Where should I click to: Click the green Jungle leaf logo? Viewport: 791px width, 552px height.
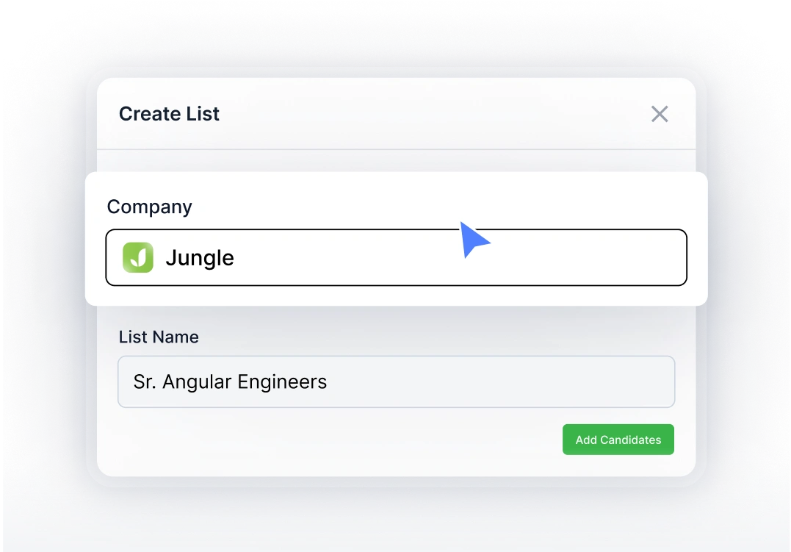click(x=138, y=258)
